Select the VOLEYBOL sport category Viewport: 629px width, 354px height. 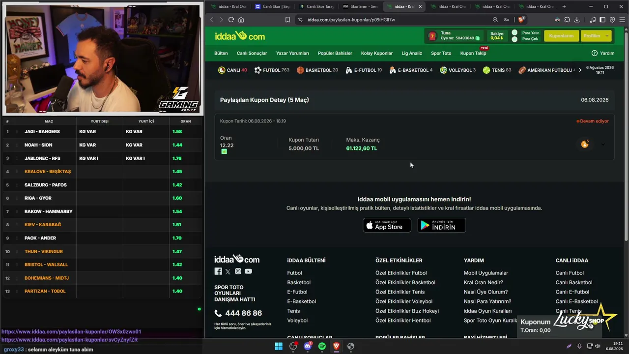tap(458, 70)
